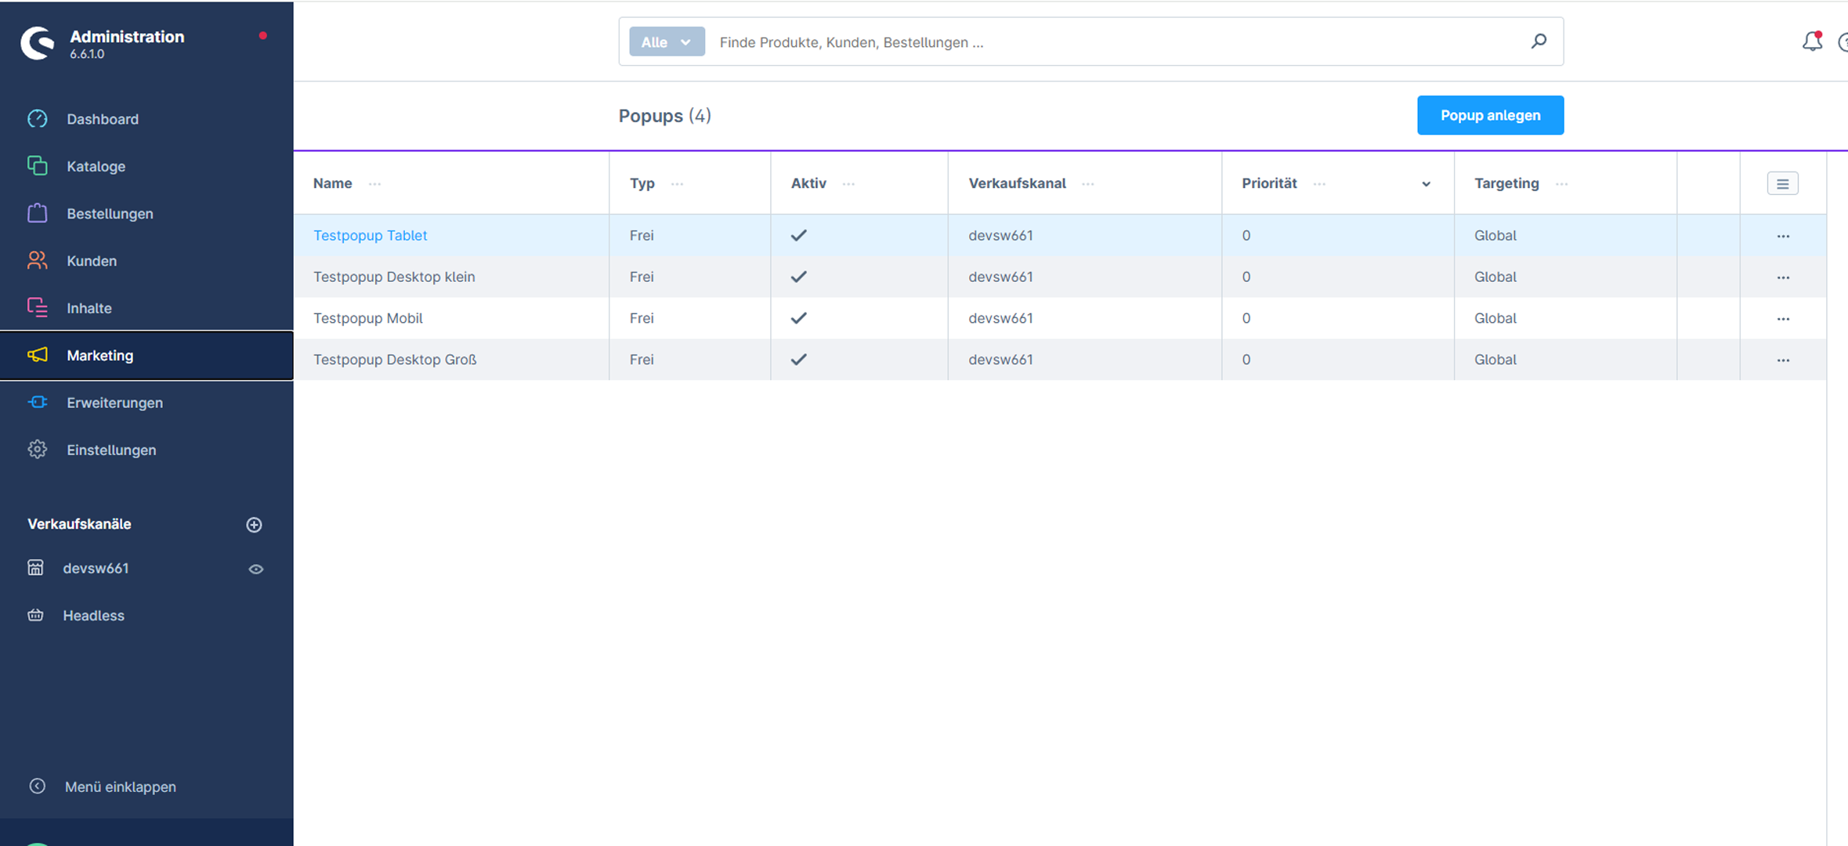Screen dimensions: 1848x846
Task: Open Testpopup Desktop Groß entry
Action: pyautogui.click(x=395, y=360)
